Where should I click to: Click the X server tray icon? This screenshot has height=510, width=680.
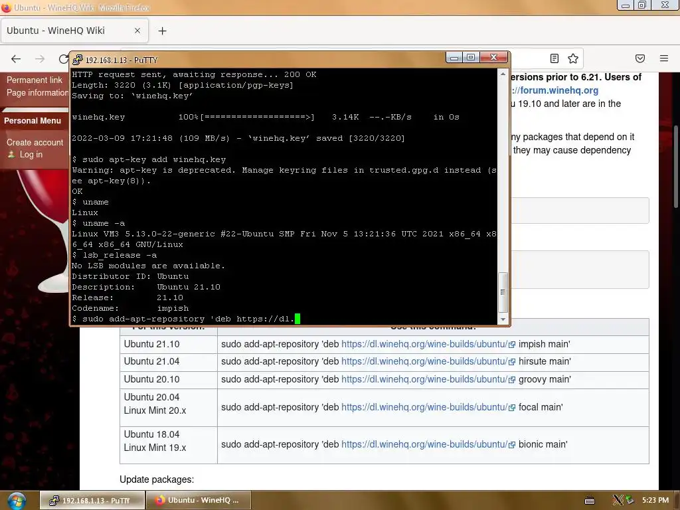tap(618, 500)
